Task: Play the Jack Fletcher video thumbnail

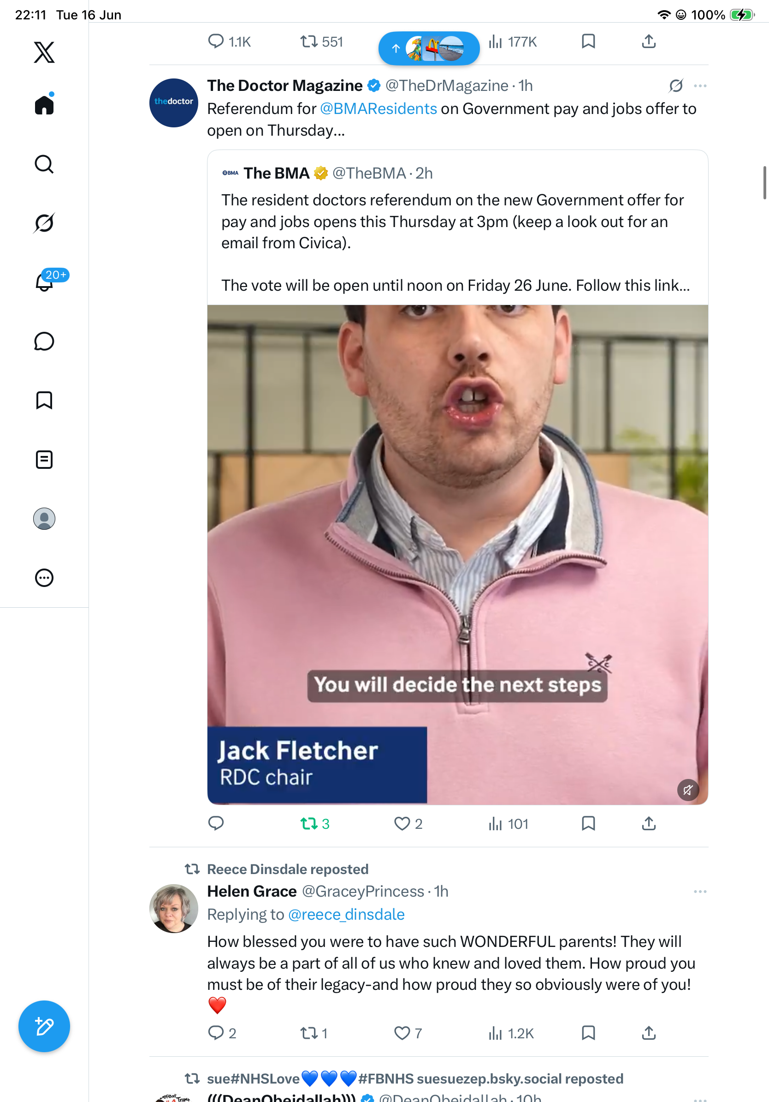Action: pyautogui.click(x=457, y=554)
